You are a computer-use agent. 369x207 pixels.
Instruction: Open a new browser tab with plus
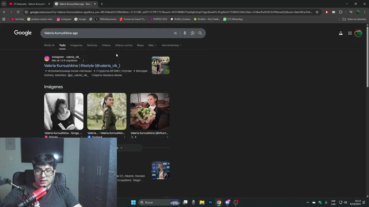coord(102,4)
